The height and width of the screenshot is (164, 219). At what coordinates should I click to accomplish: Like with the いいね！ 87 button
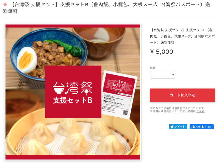click(x=202, y=127)
